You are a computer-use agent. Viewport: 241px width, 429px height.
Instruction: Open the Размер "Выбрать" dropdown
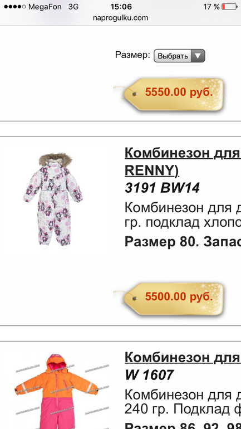(x=179, y=56)
